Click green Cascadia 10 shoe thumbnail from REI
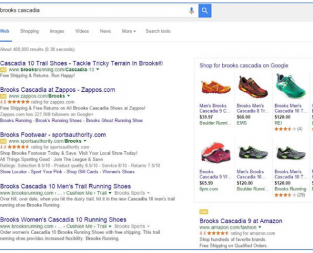The image size is (313, 253). (x=291, y=86)
